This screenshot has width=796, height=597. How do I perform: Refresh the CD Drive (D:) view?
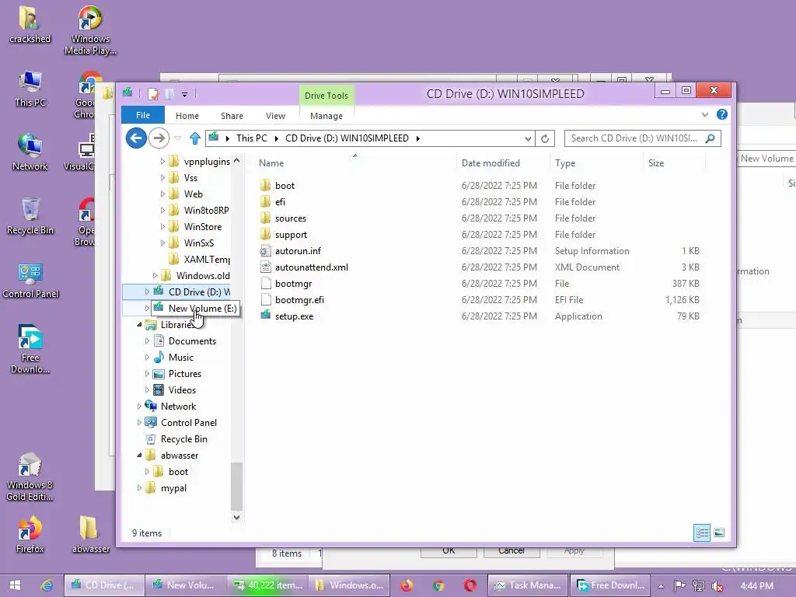point(545,138)
